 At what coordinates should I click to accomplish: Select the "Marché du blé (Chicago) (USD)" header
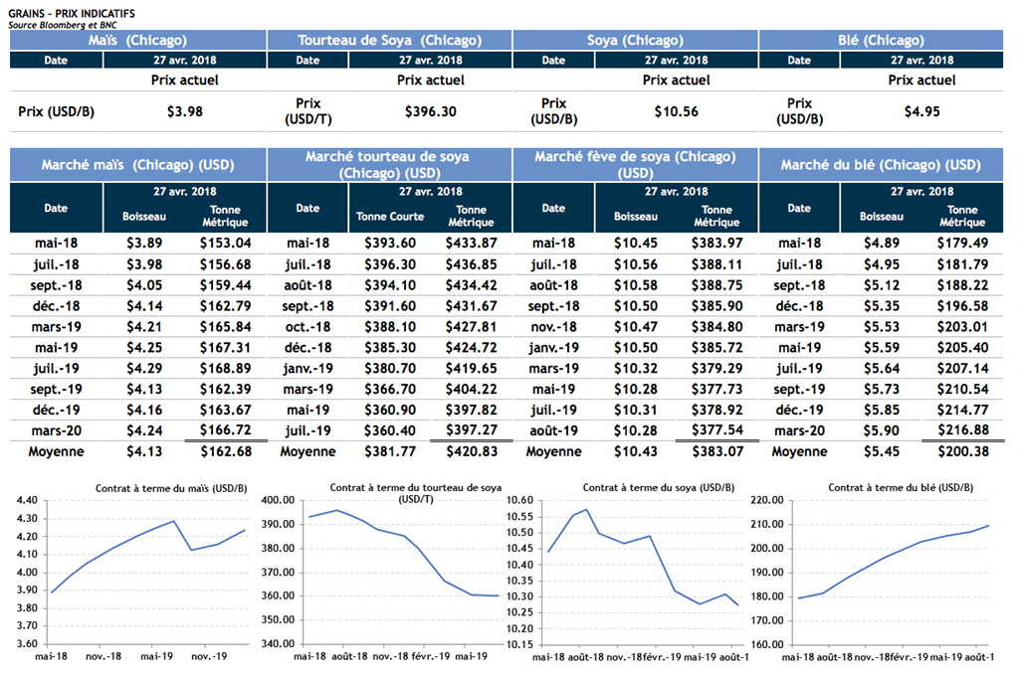881,165
